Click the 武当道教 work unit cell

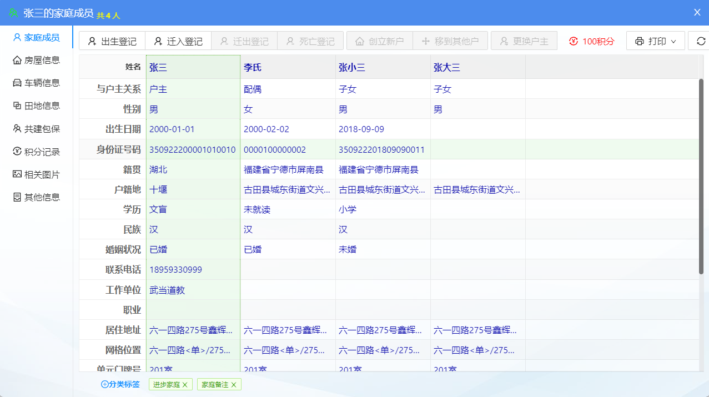pyautogui.click(x=193, y=290)
